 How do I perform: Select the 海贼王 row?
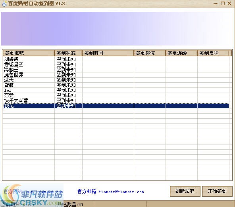[116, 70]
